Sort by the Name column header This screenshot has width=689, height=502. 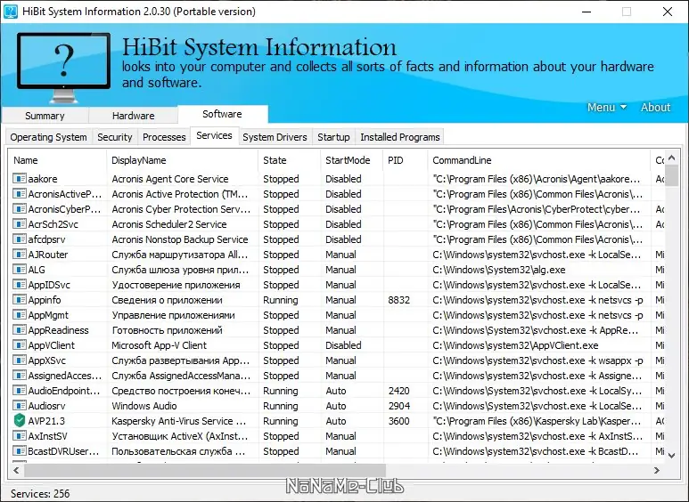click(57, 160)
